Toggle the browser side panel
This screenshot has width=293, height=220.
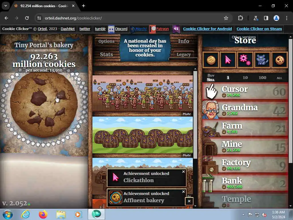tap(266, 18)
